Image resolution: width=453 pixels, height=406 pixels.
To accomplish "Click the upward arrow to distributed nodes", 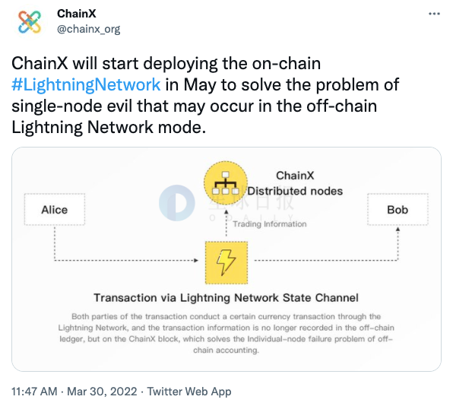I will pos(226,223).
